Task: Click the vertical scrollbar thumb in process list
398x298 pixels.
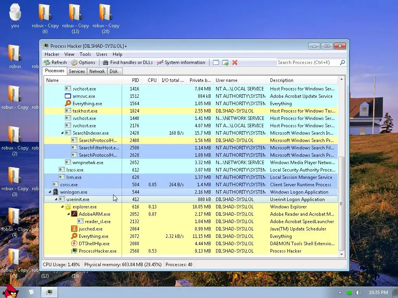Action: (x=342, y=203)
